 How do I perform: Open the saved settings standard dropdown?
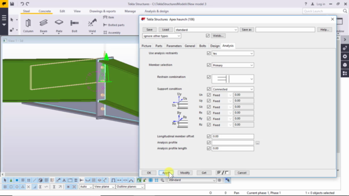(x=206, y=29)
